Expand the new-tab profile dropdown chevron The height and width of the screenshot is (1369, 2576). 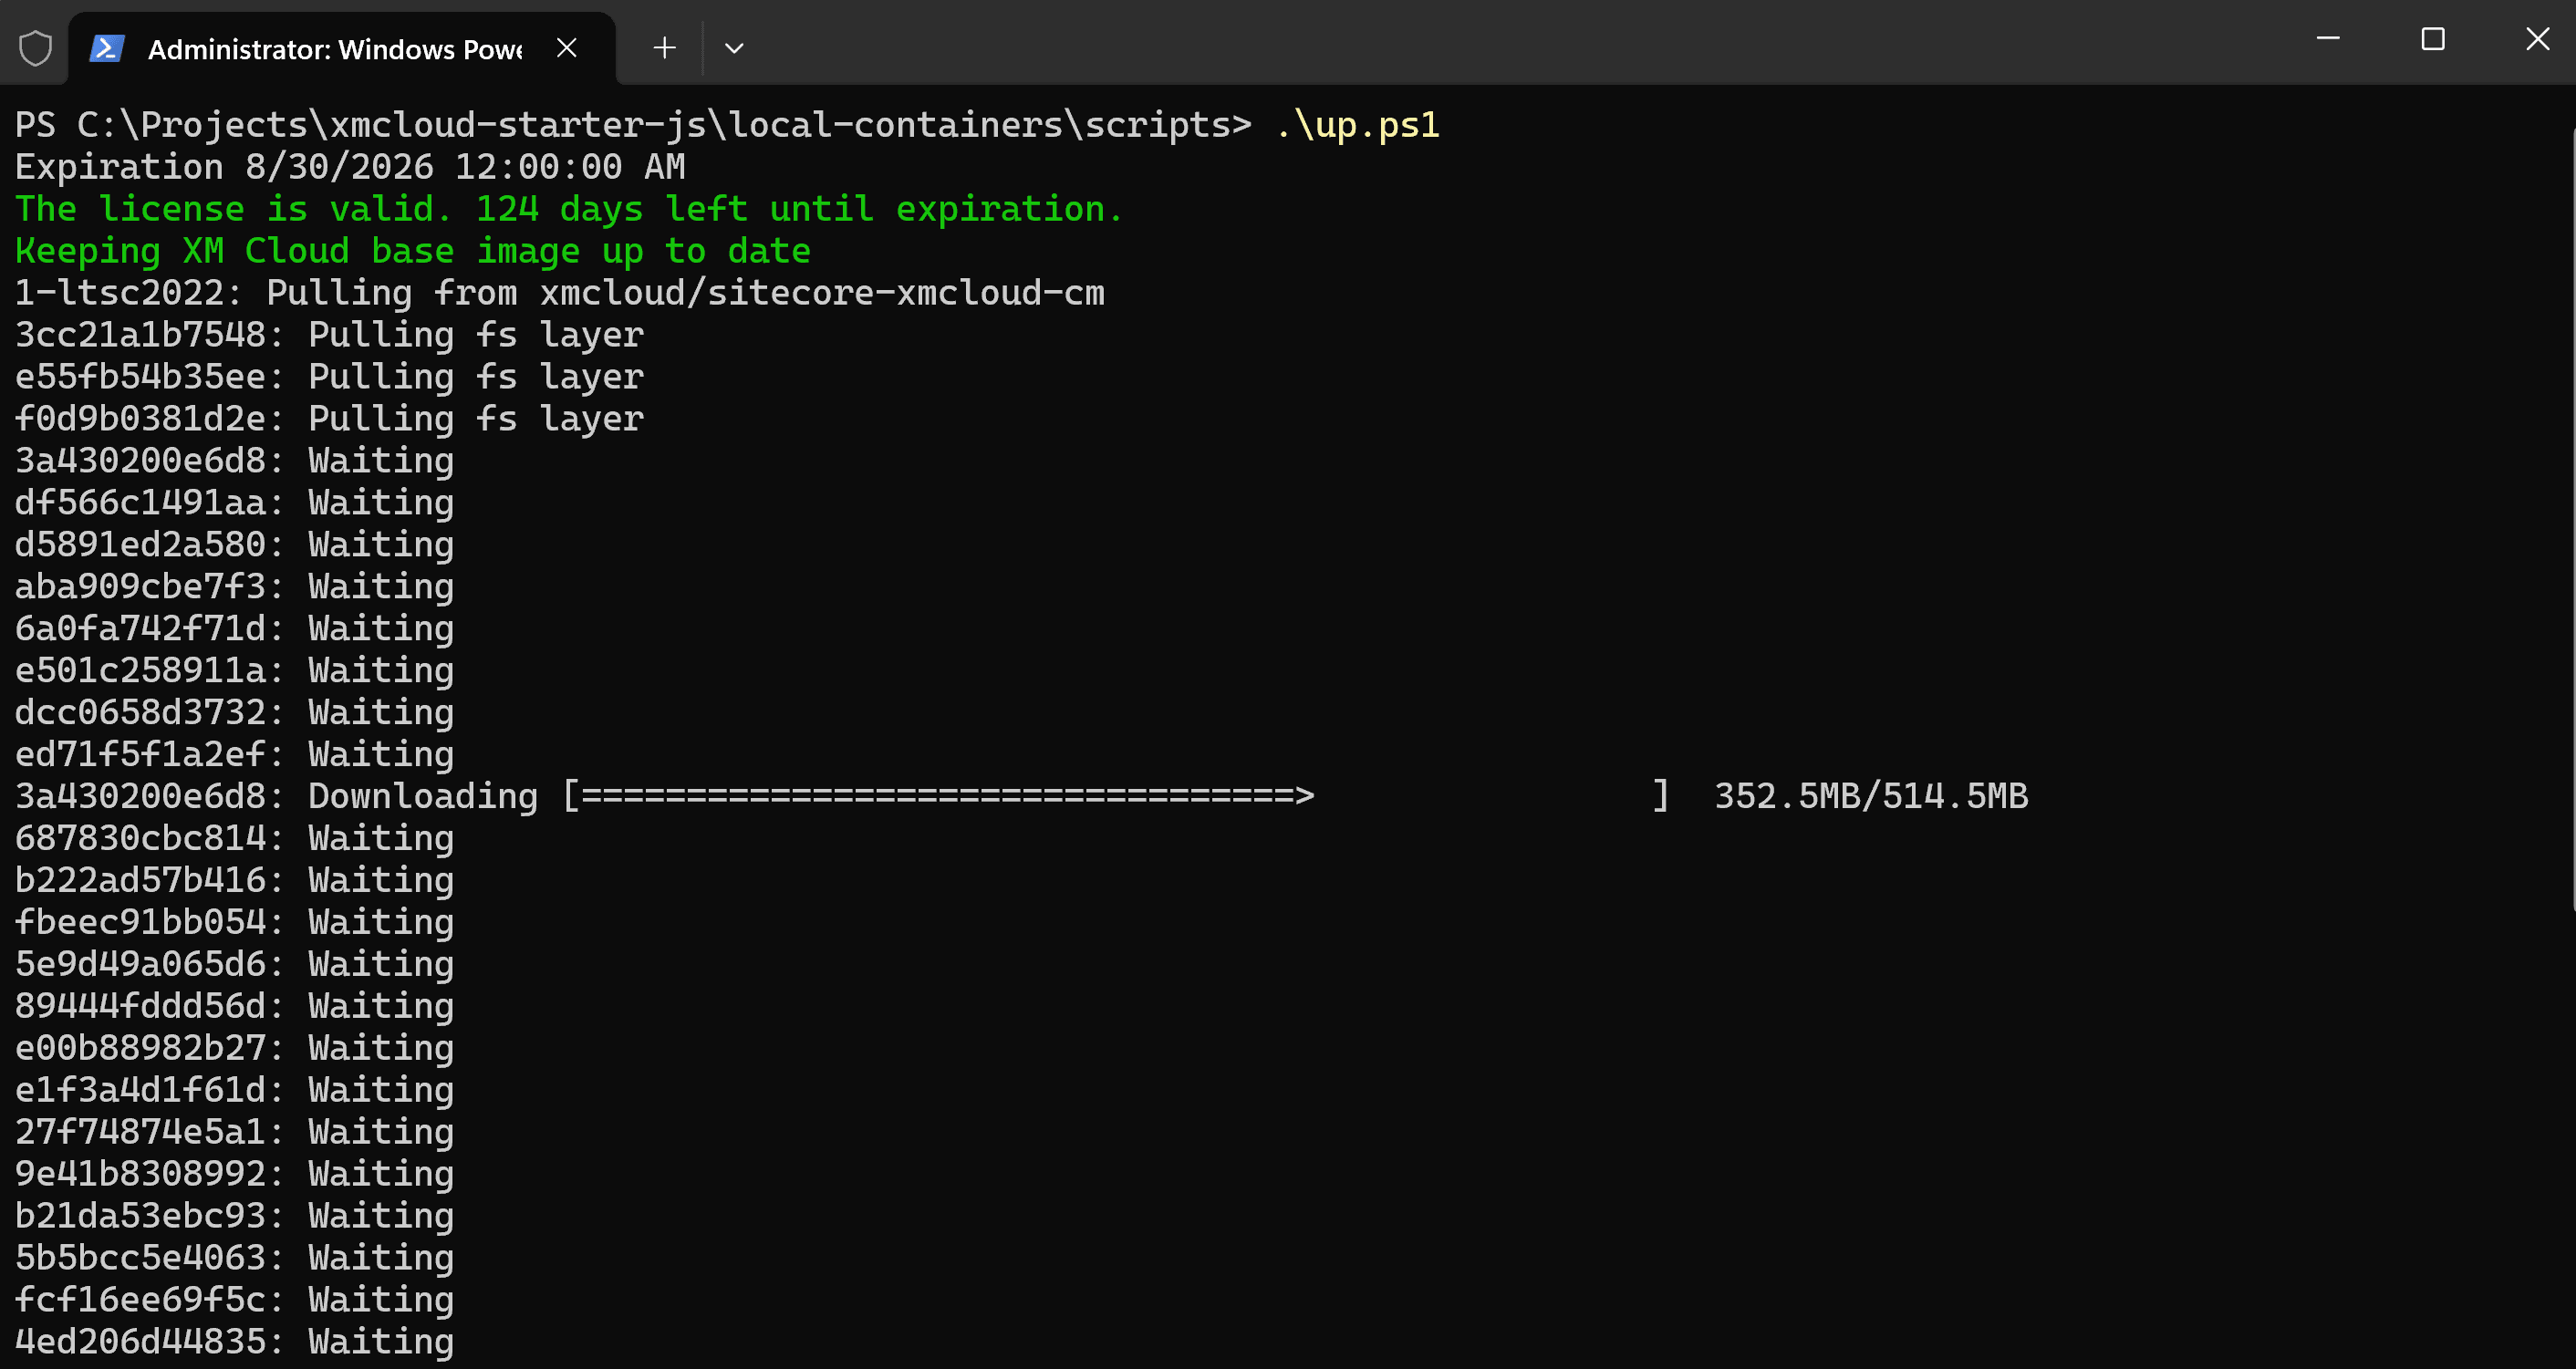(734, 48)
